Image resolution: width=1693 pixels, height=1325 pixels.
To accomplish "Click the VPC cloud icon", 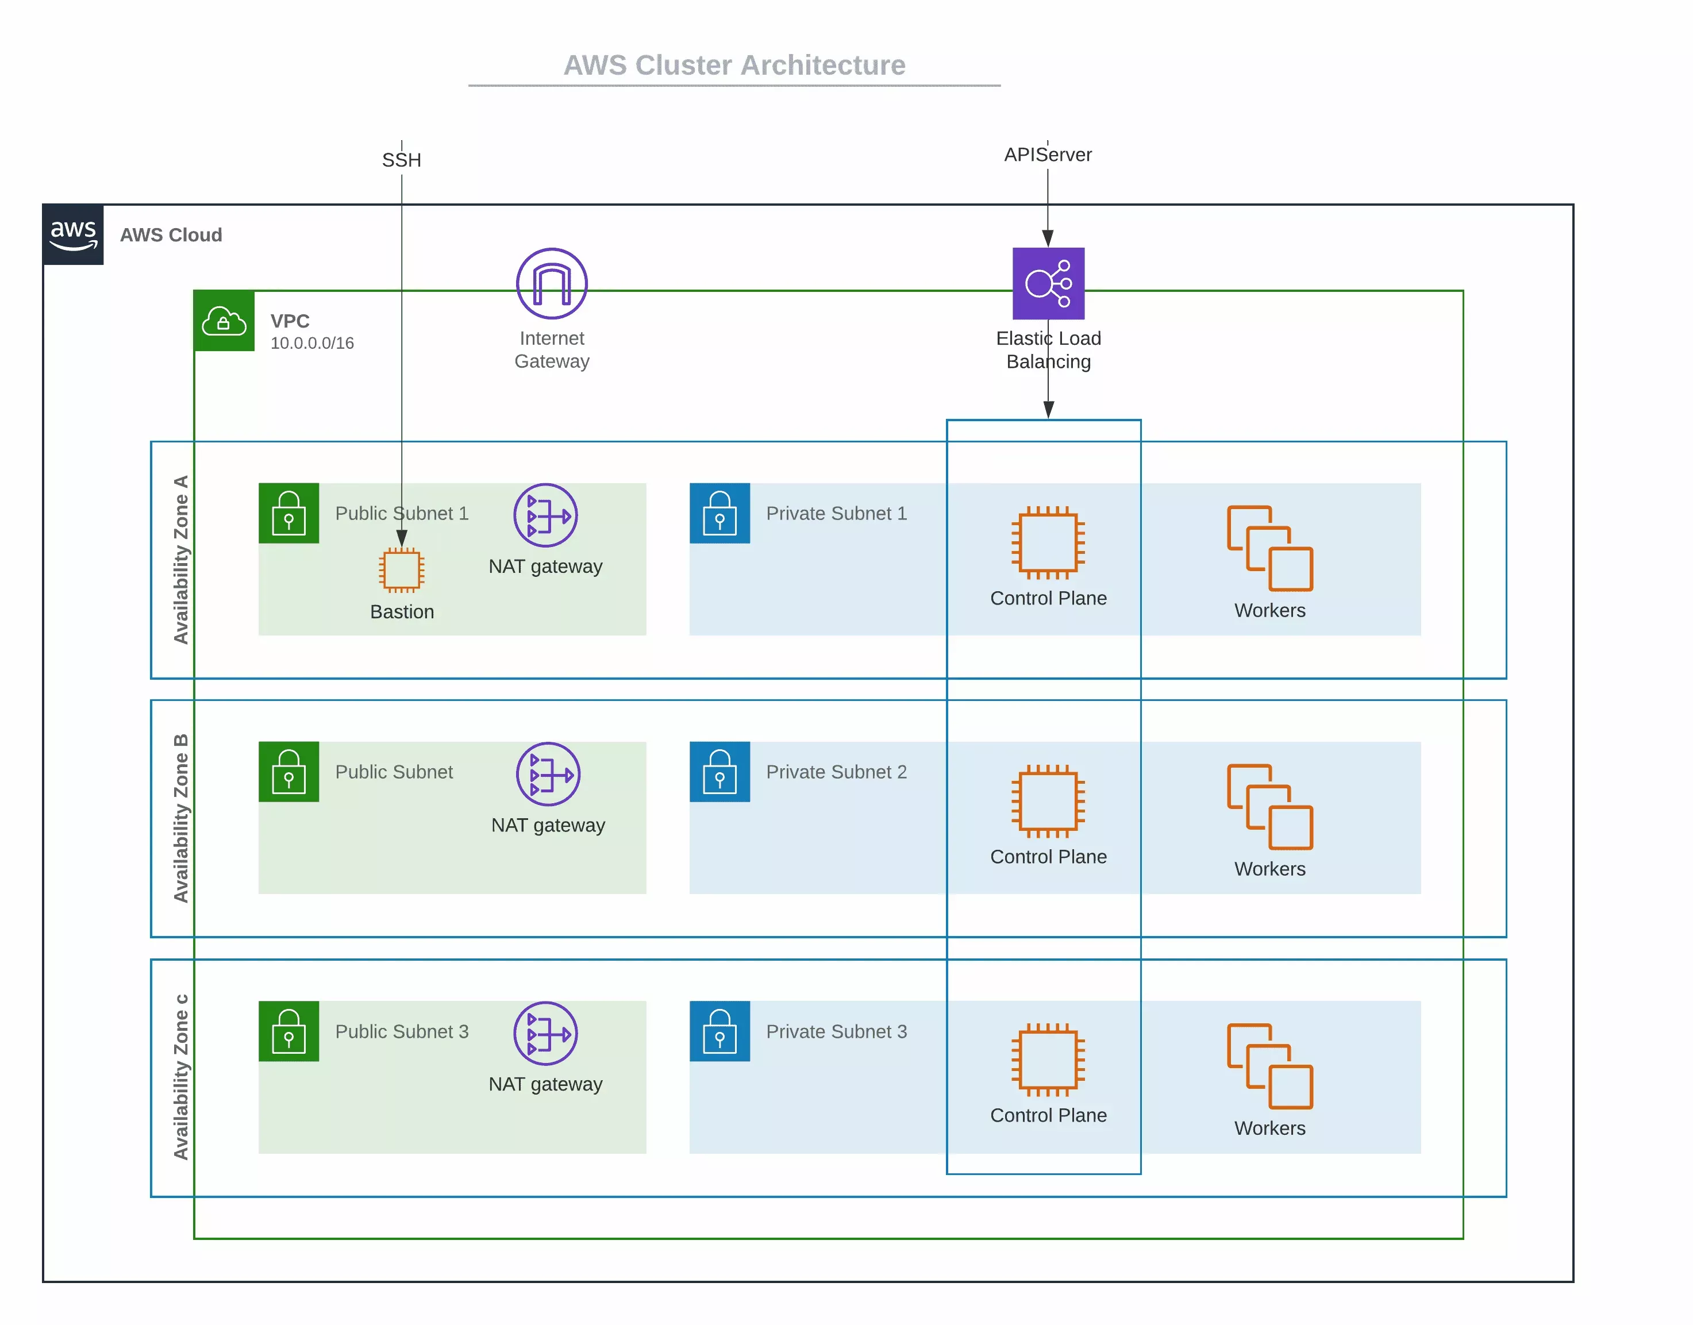I will (x=224, y=321).
